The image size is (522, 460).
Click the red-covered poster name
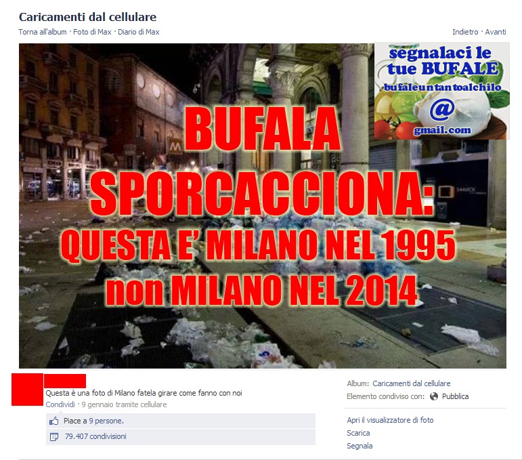65,381
